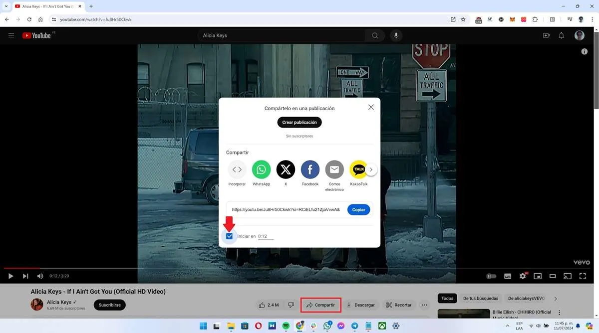Share to X from the dialog

click(x=286, y=169)
